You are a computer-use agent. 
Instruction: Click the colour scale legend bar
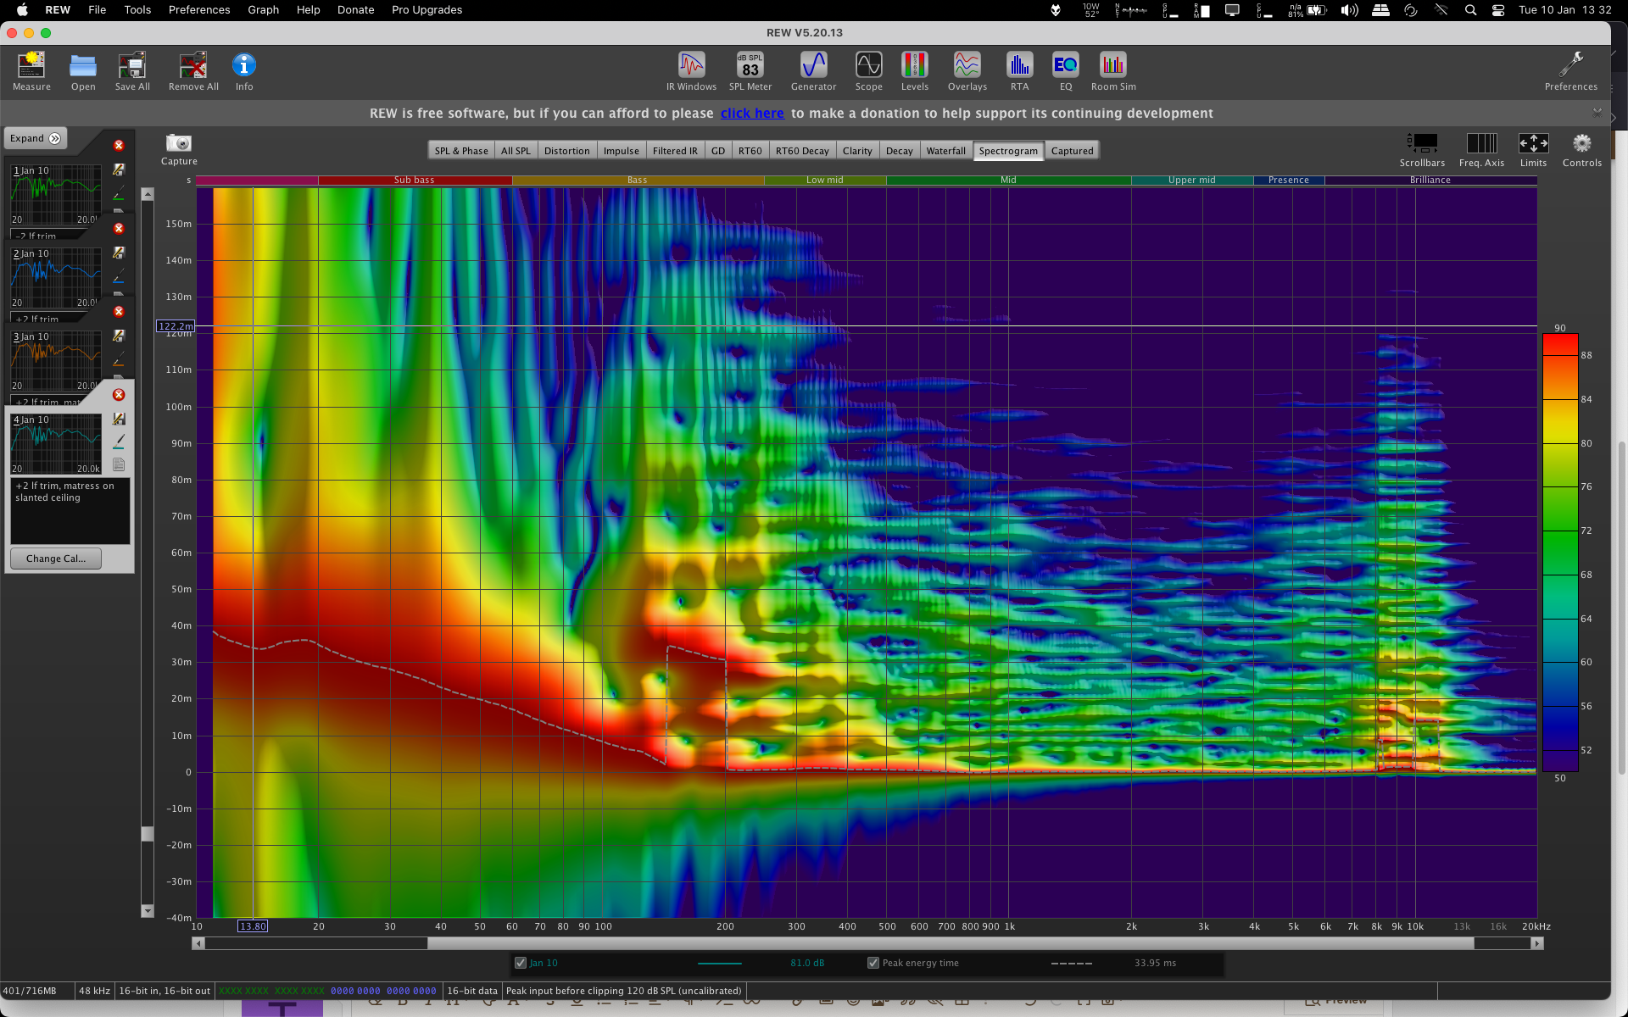pos(1560,553)
